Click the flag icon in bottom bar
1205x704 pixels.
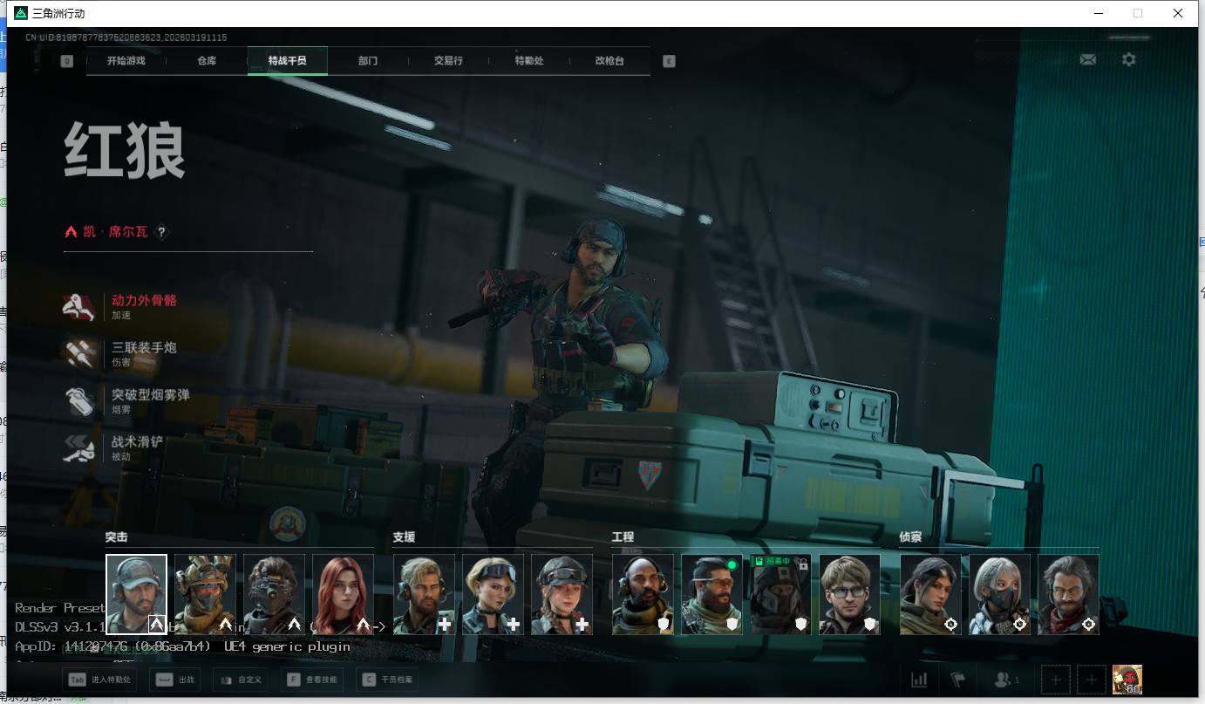(x=957, y=679)
